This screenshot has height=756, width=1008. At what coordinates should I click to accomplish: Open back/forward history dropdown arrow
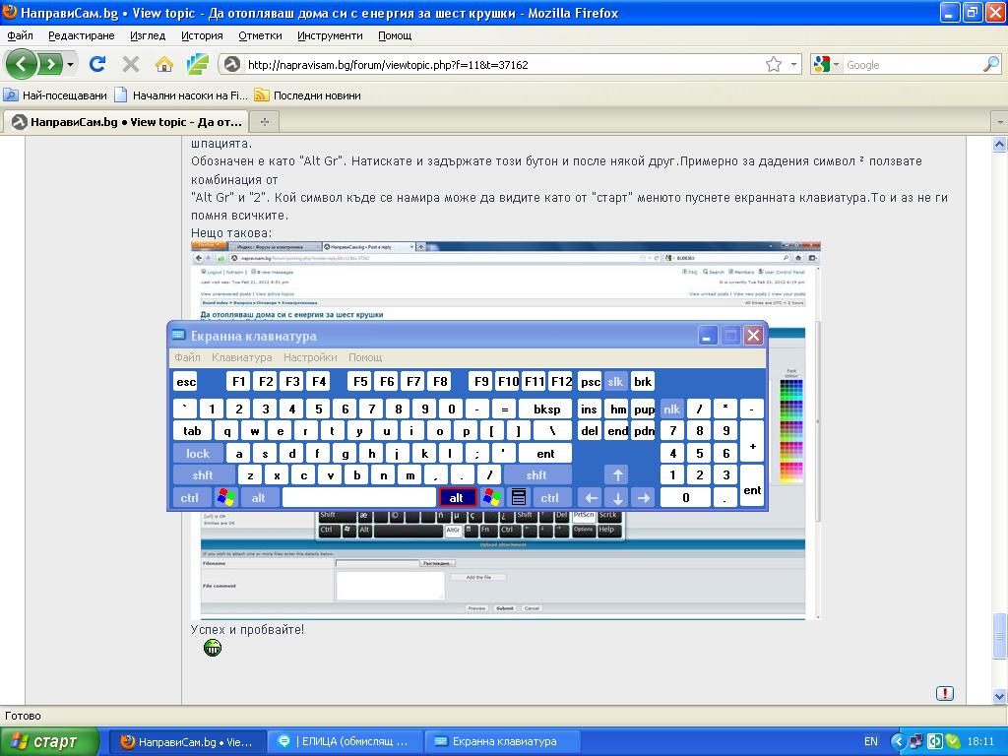point(70,64)
